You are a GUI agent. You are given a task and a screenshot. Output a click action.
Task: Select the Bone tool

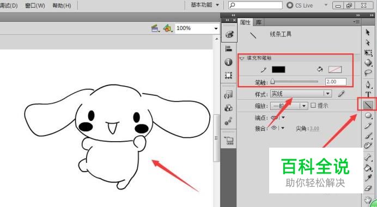tap(368, 158)
